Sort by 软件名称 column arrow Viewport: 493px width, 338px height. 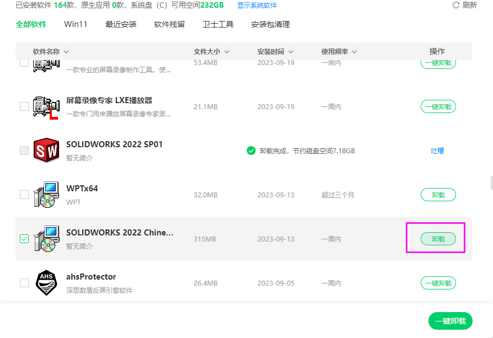(66, 52)
